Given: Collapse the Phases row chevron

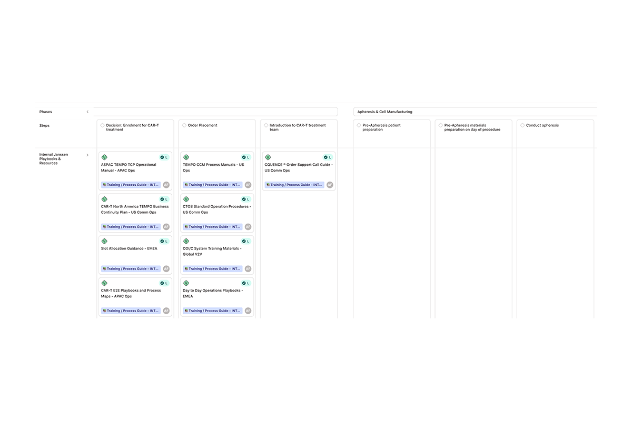Looking at the screenshot, I should coord(87,112).
